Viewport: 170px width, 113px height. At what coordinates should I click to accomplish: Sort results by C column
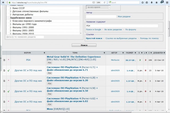pos(150,53)
